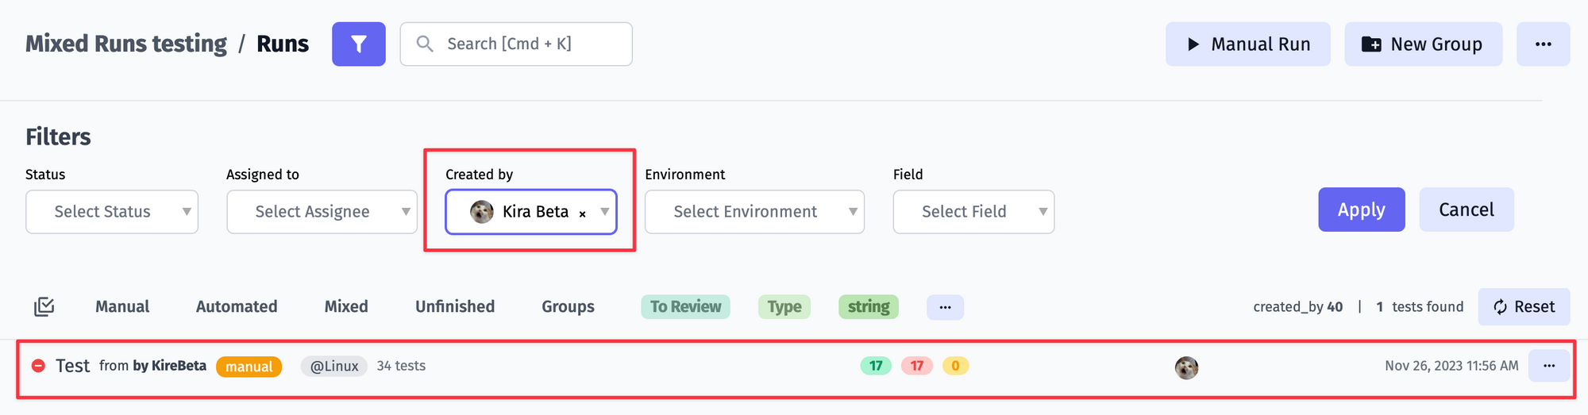Click the '1 tests found' text

(1420, 307)
